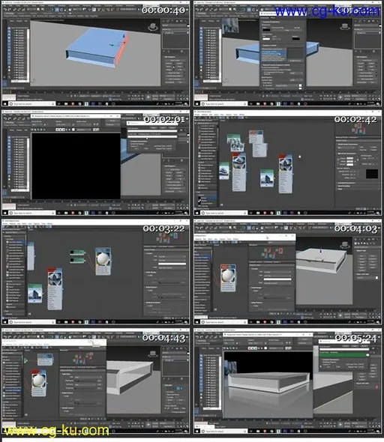This screenshot has width=384, height=442.
Task: Click the navigator thumbnail in the 00:04:43 frame
Action: tap(83, 358)
